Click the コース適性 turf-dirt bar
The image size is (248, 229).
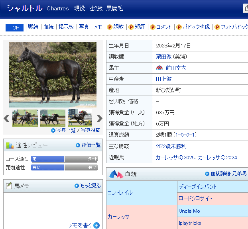(64, 159)
